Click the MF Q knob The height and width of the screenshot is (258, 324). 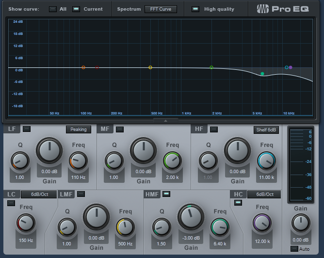pyautogui.click(x=114, y=161)
